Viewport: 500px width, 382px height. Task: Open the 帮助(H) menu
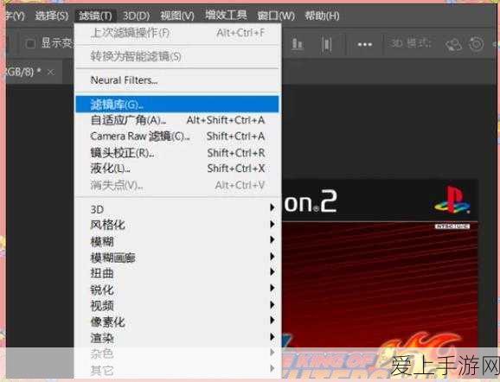[322, 16]
